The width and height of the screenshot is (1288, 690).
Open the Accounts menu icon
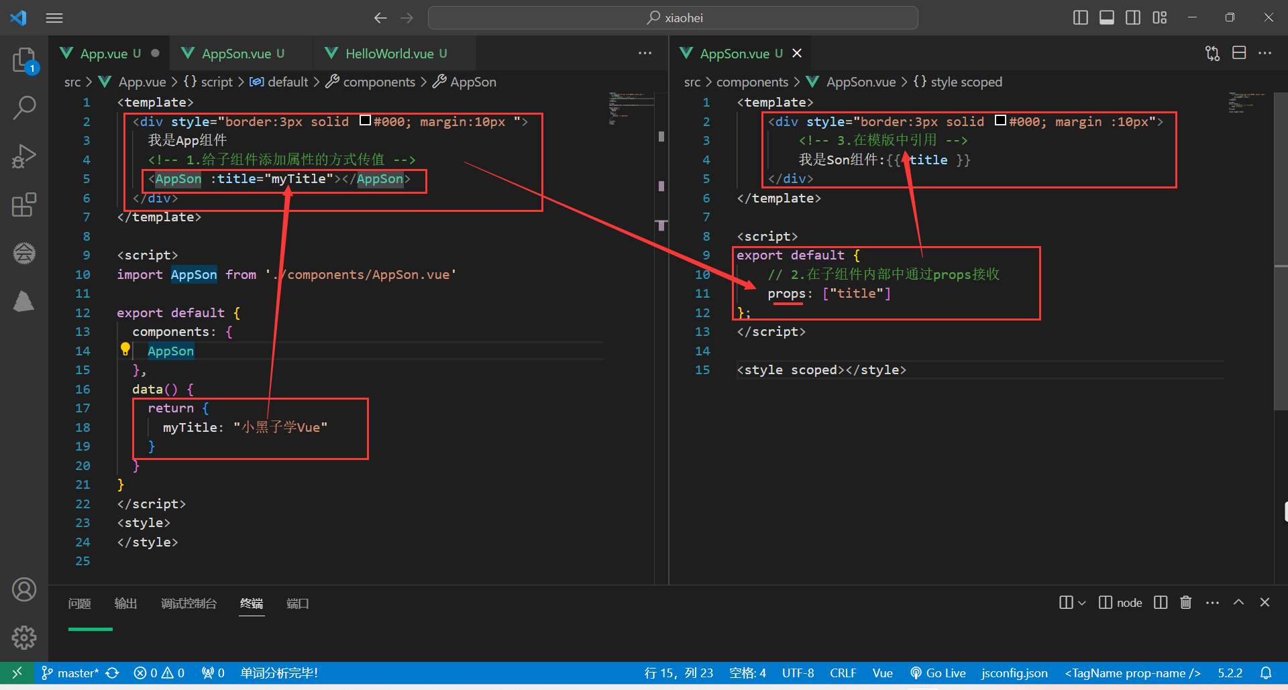coord(24,589)
